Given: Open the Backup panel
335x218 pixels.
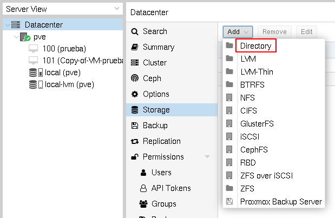Looking at the screenshot, I should [x=172, y=125].
